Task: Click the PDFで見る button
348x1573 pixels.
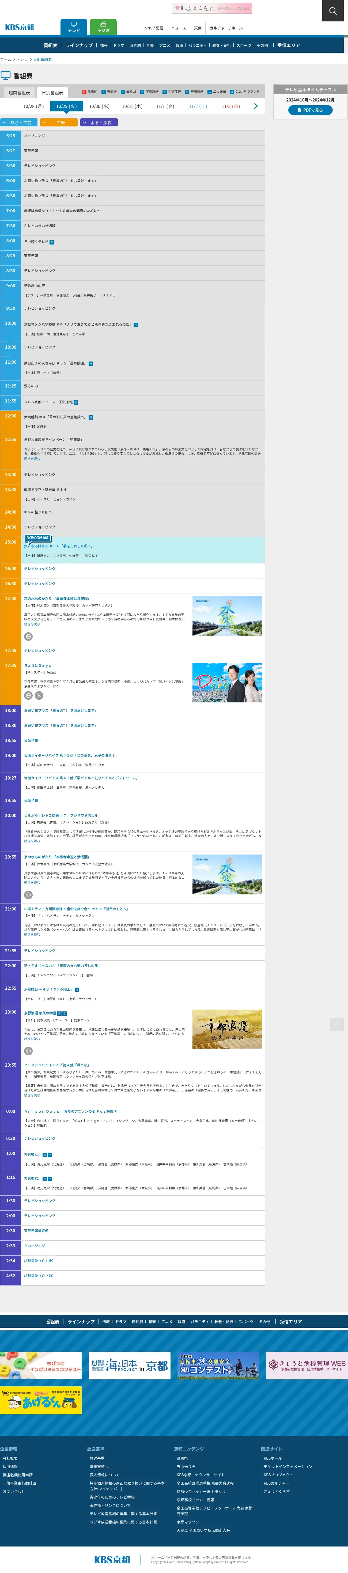Action: click(310, 110)
